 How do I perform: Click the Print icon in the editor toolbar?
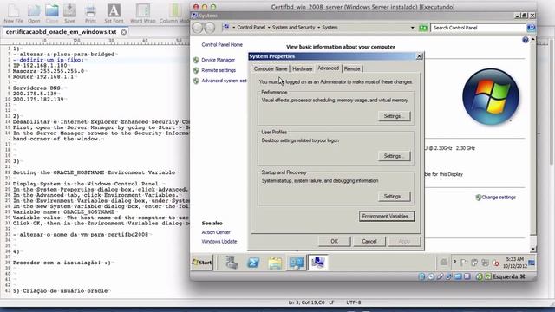point(90,10)
